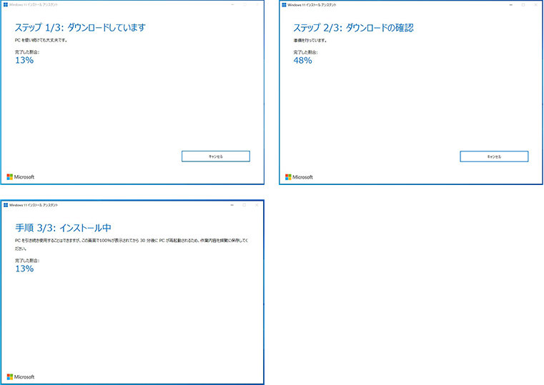Click the PC を使い続けても大丈夫です message
The image size is (544, 385).
(41, 40)
